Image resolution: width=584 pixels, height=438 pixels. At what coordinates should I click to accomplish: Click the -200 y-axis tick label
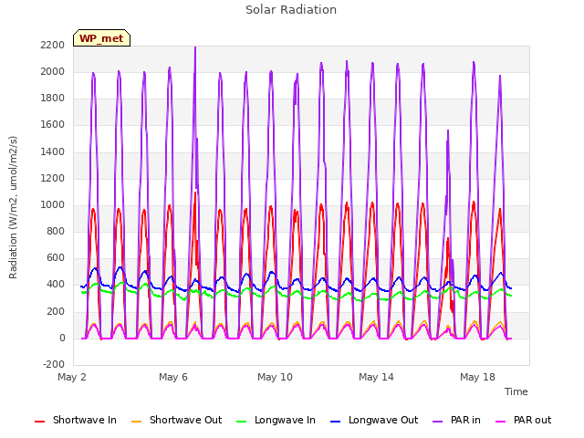54,364
